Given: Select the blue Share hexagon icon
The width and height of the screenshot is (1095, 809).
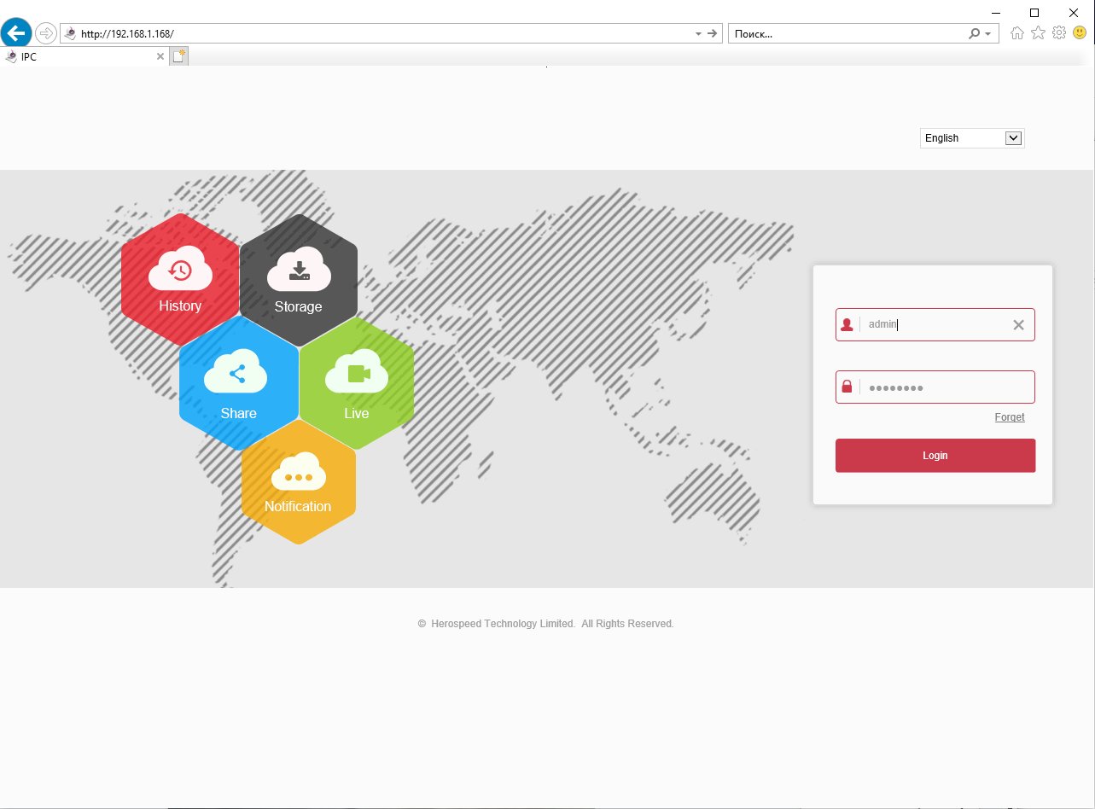Looking at the screenshot, I should [238, 384].
